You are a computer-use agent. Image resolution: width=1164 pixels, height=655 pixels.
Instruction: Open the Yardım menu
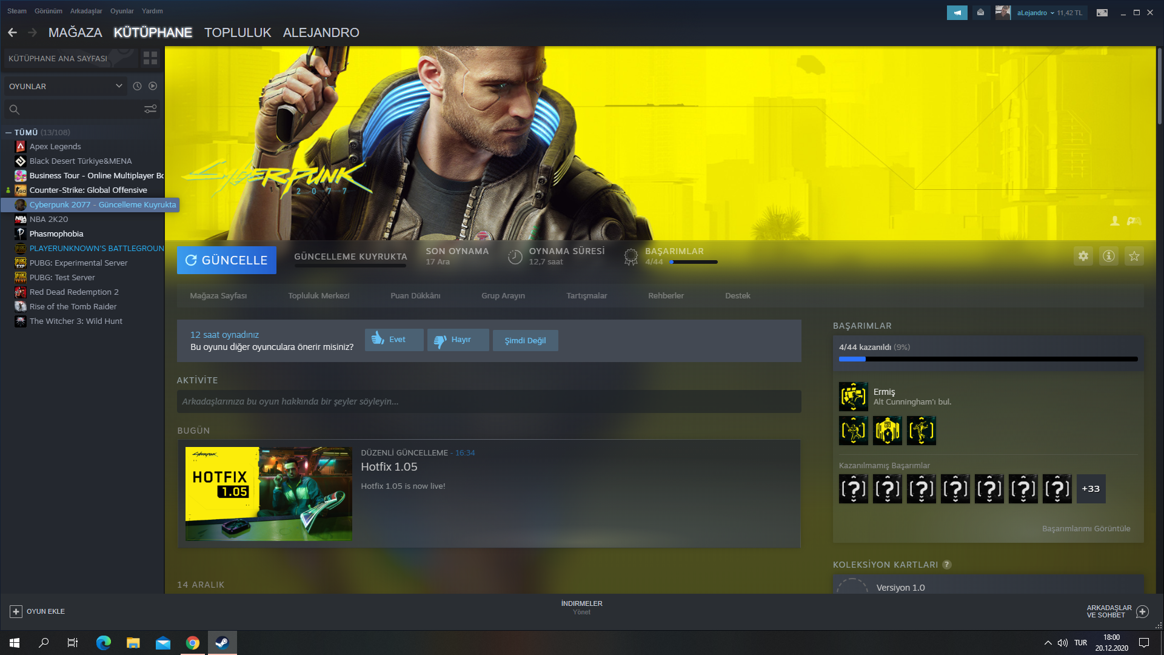point(152,11)
